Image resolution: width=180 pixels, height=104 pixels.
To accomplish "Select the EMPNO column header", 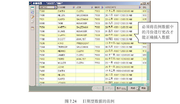I will click(x=48, y=7).
